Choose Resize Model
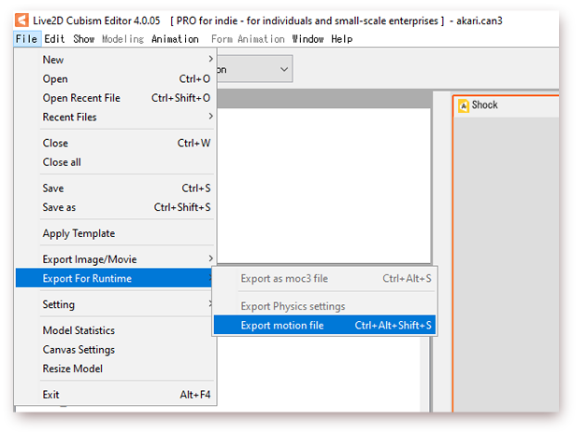Viewport: 587px width, 432px height. [115, 369]
